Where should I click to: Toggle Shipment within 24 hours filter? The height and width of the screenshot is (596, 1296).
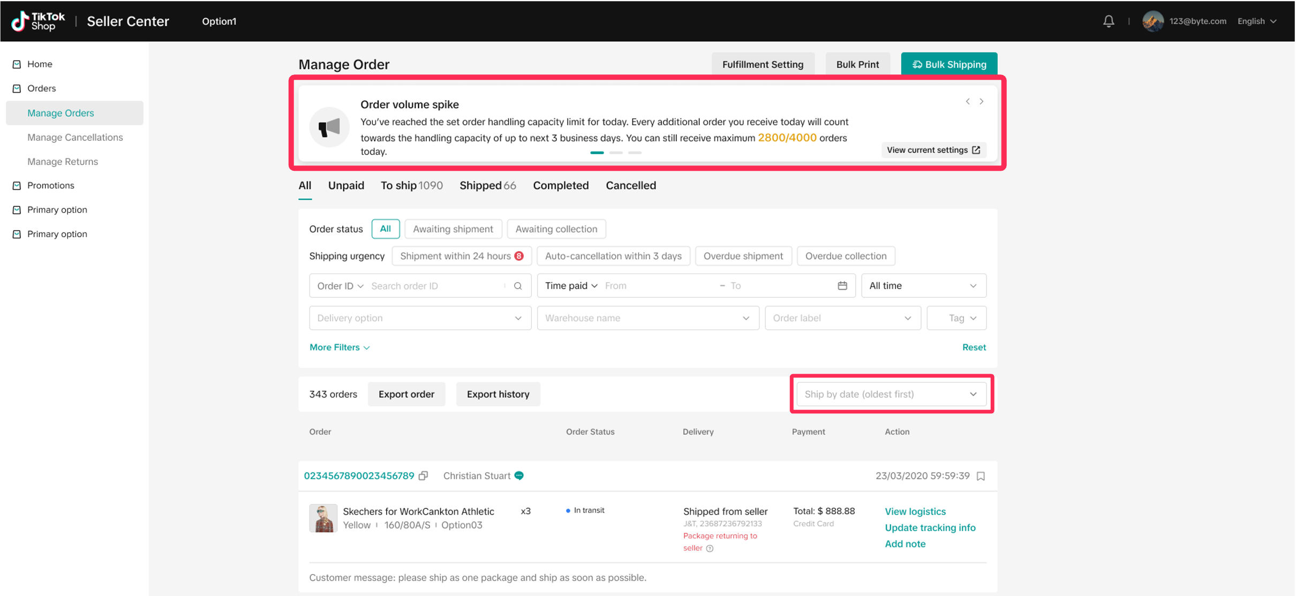click(461, 256)
